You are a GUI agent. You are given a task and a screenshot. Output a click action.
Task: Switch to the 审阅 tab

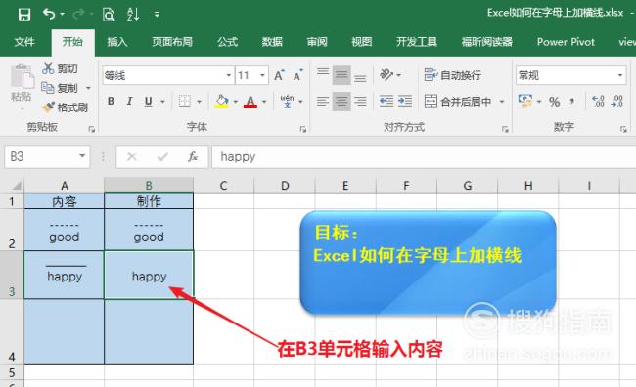(x=317, y=42)
